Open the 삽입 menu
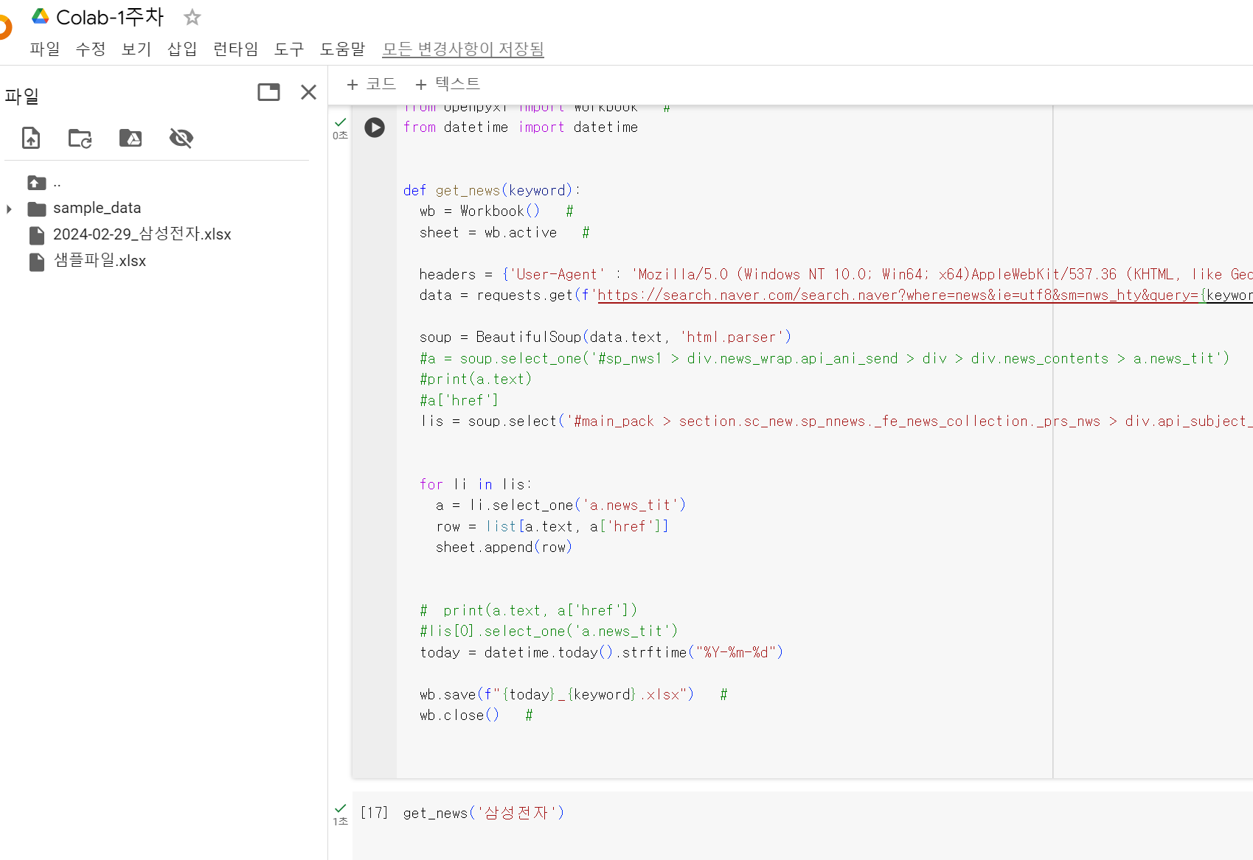 [182, 49]
